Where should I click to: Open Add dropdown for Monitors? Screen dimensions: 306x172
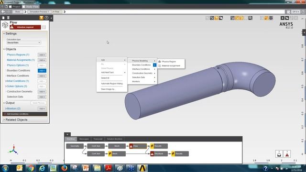coord(42,108)
